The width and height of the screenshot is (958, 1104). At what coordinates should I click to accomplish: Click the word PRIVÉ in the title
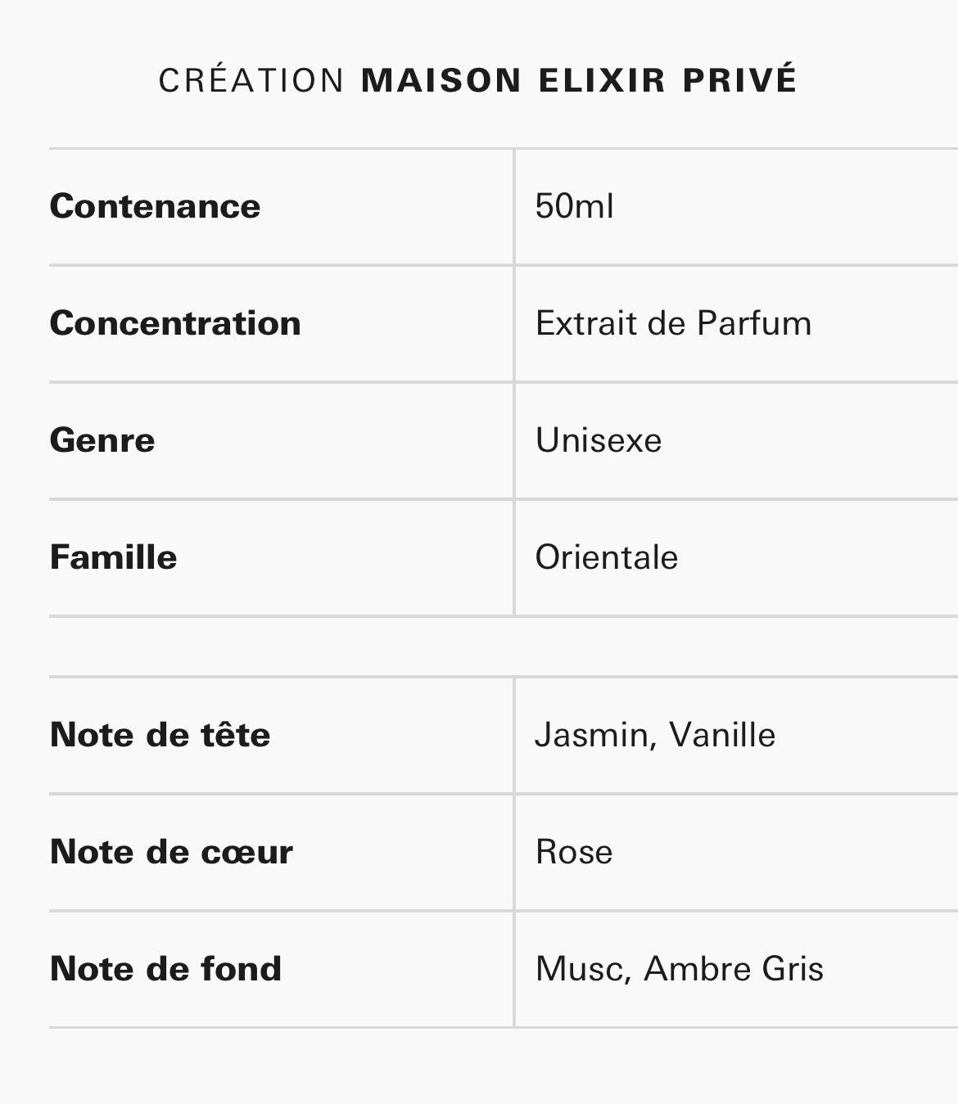coord(739,80)
